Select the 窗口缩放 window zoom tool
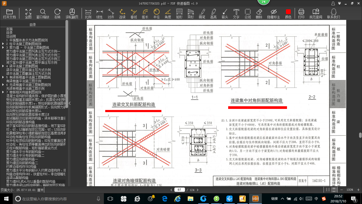 pyautogui.click(x=43, y=14)
